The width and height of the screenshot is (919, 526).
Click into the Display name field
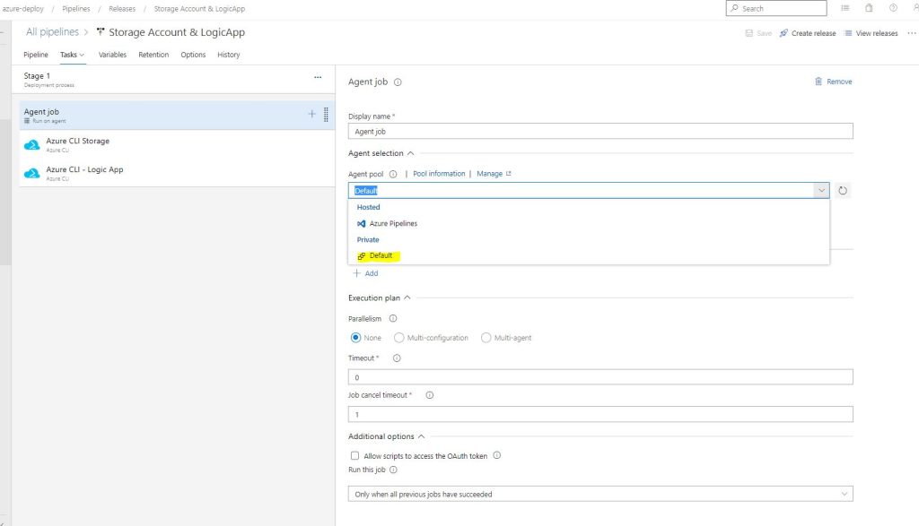[x=600, y=131]
